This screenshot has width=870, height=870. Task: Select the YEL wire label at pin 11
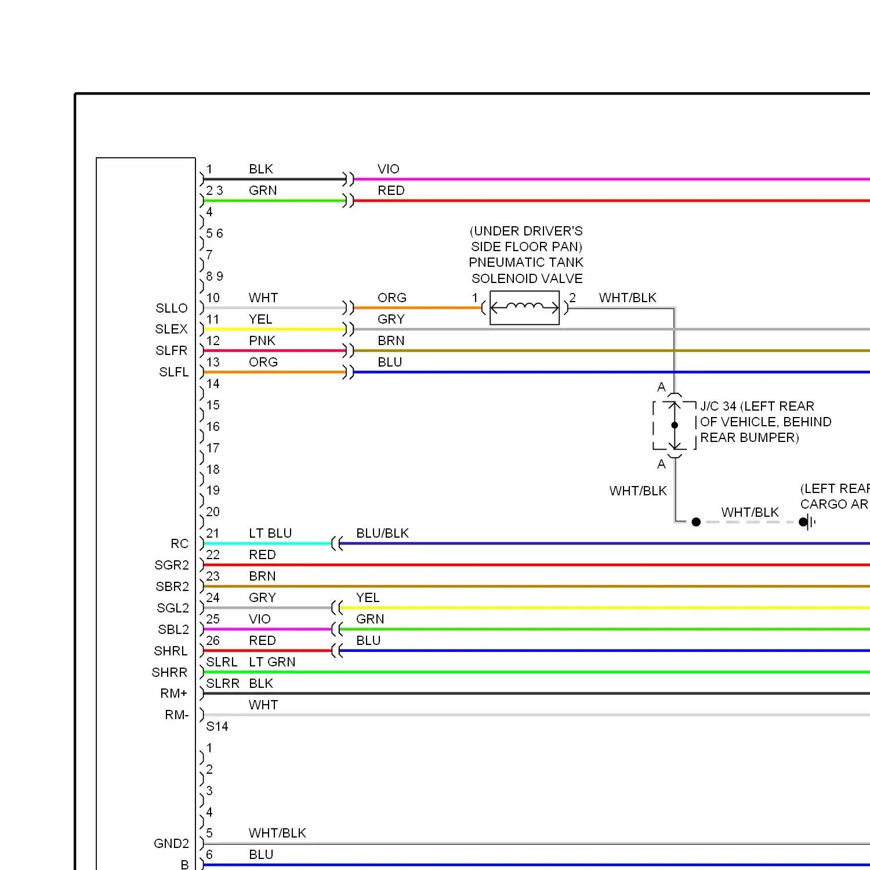tap(260, 319)
